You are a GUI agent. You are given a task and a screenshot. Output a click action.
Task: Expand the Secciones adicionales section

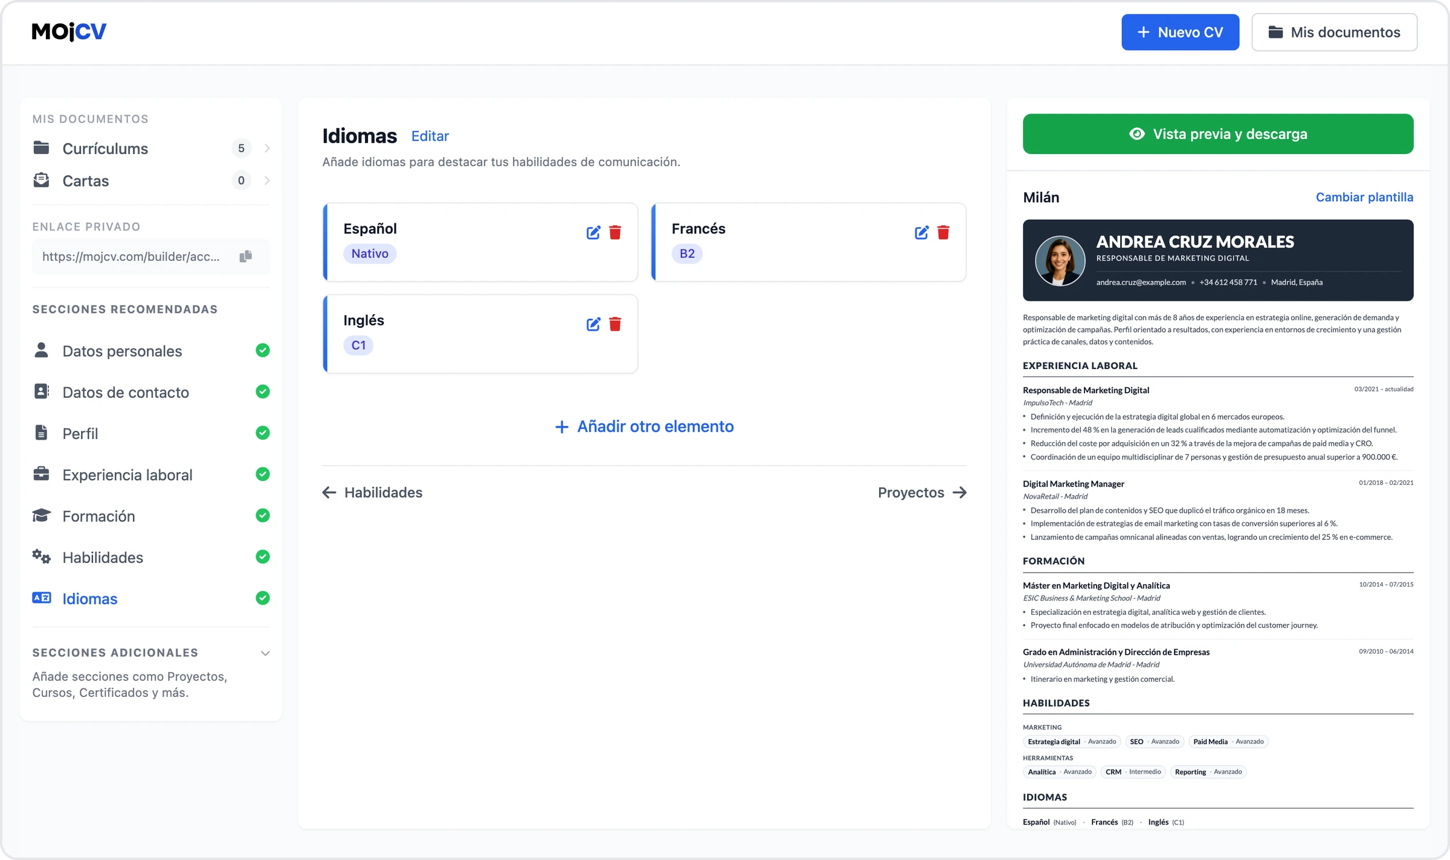(265, 653)
